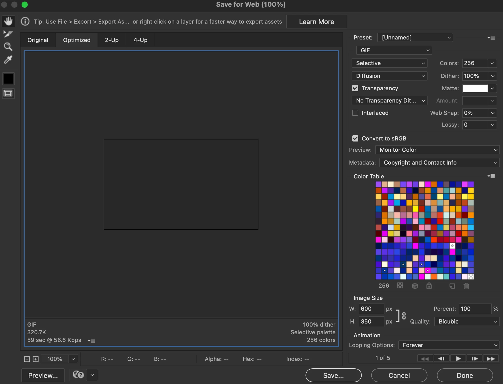
Task: Select the Slice Select tool
Action: (x=8, y=34)
